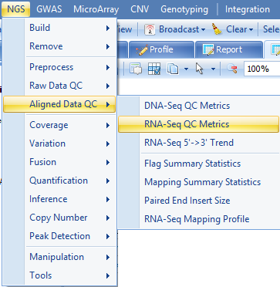Click the toolbar comment window icon
Screen dimensions: 280x287
[x=136, y=69]
